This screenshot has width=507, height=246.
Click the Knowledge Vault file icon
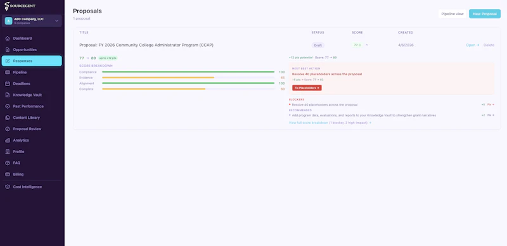point(8,95)
